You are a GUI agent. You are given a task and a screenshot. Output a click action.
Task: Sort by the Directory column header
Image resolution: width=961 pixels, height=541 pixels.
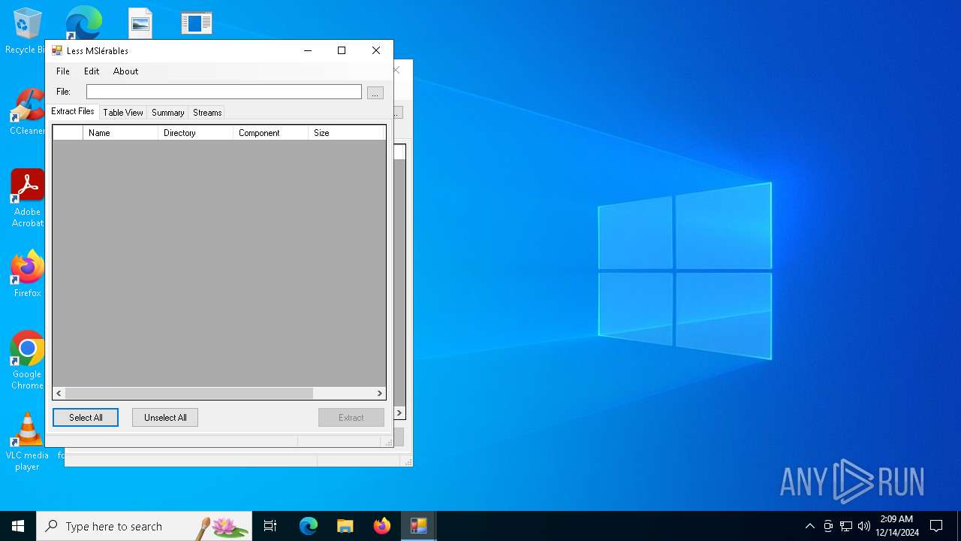(195, 133)
